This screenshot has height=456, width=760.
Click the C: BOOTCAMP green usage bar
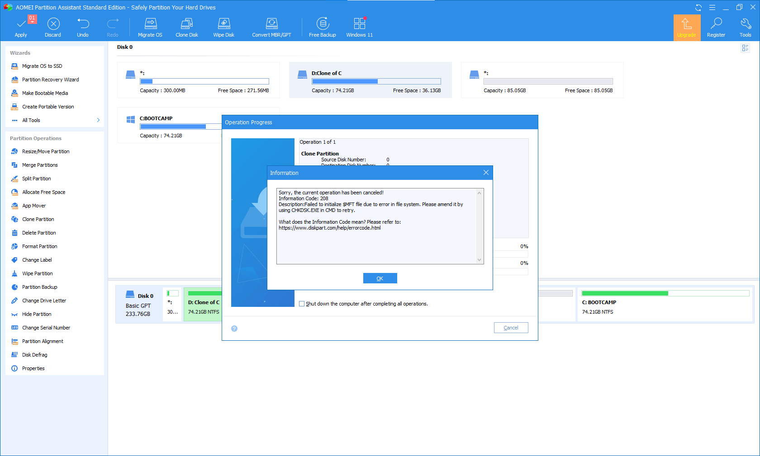(665, 293)
